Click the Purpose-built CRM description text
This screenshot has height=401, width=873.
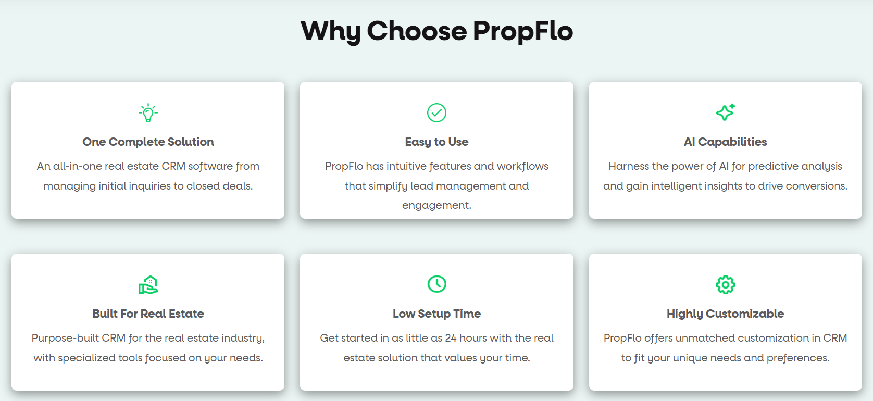pos(148,348)
